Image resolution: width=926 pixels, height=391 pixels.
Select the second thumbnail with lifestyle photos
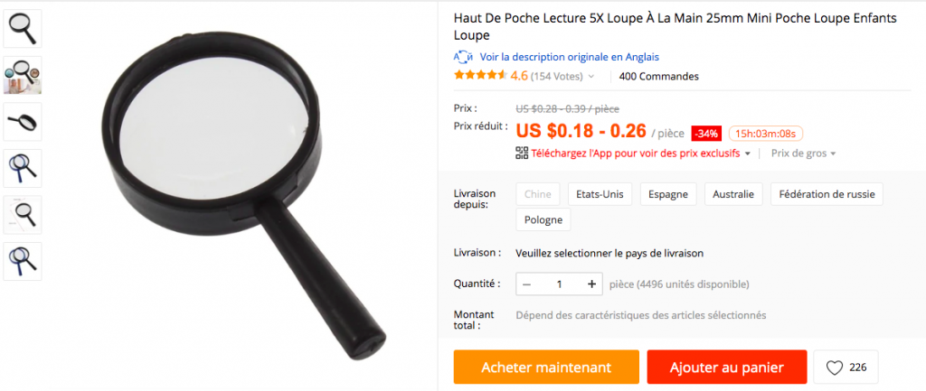click(23, 75)
